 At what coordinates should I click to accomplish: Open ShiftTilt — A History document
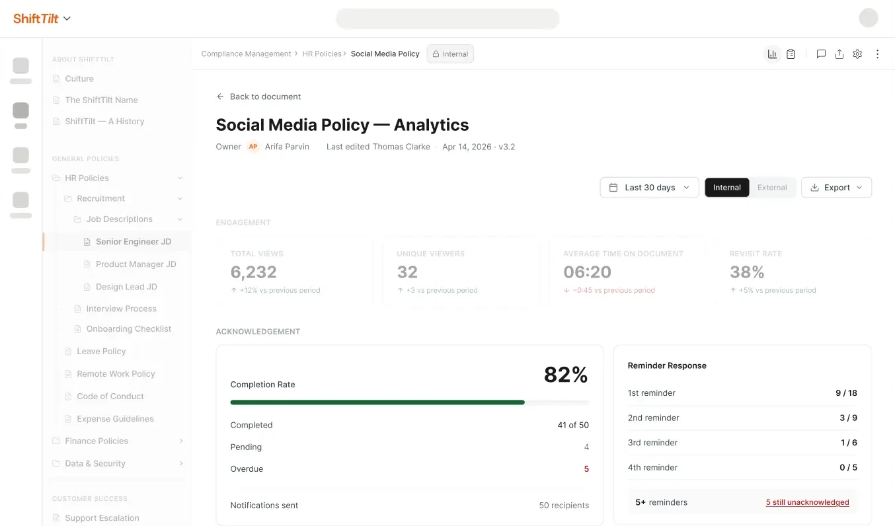point(104,122)
